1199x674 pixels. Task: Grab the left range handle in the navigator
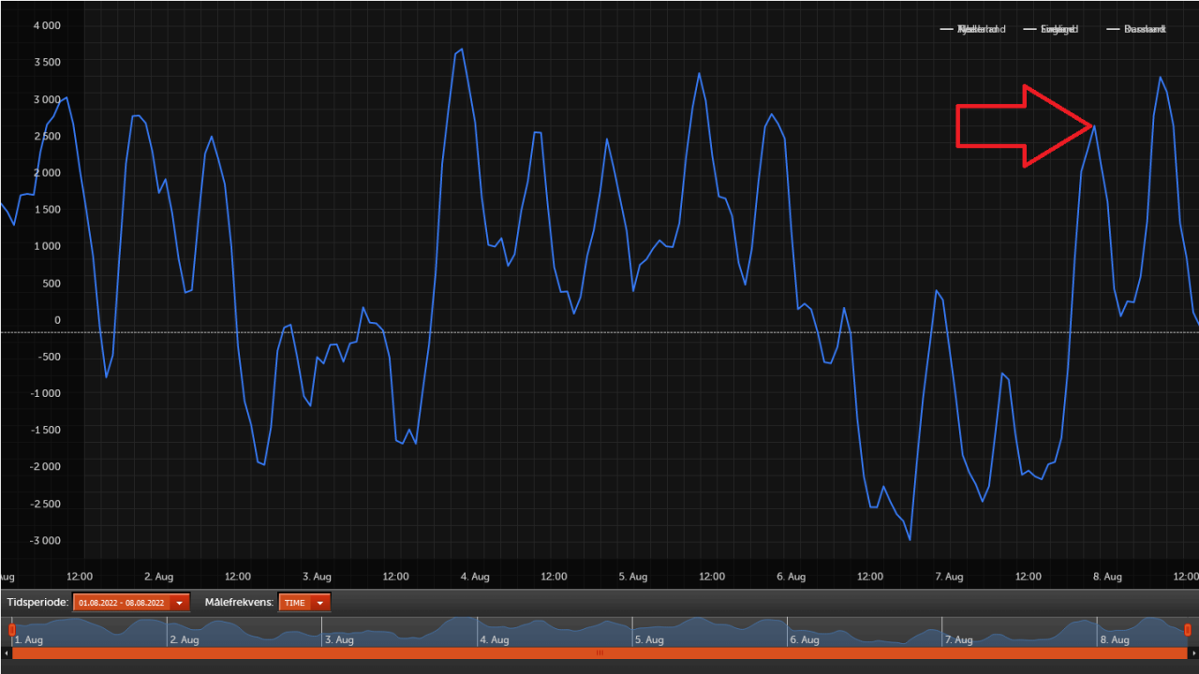[12, 630]
